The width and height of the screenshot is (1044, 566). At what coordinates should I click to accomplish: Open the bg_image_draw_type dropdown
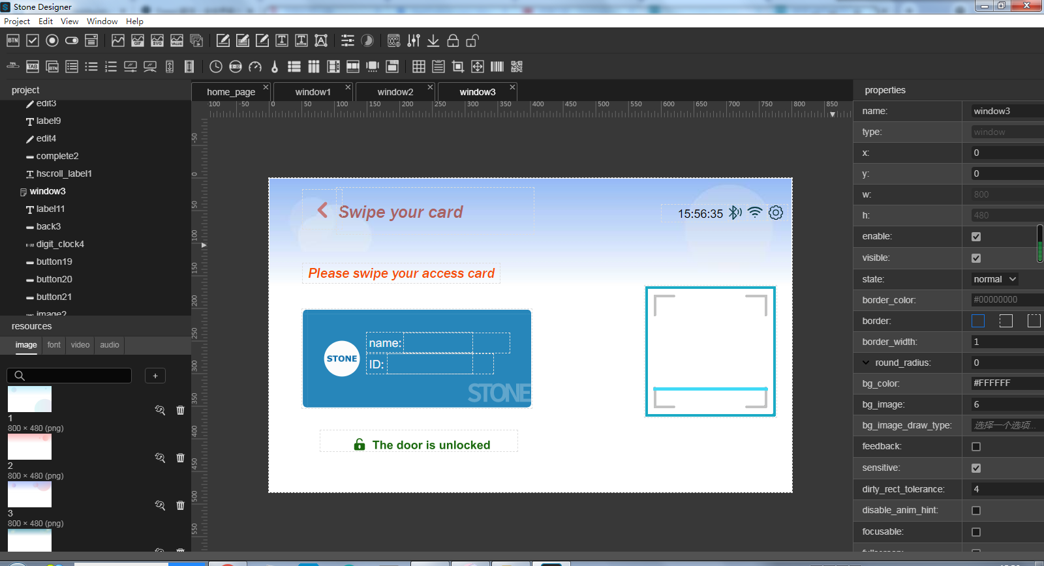[x=1005, y=425]
